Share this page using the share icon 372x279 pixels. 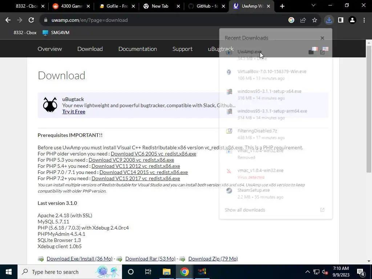pos(303,20)
